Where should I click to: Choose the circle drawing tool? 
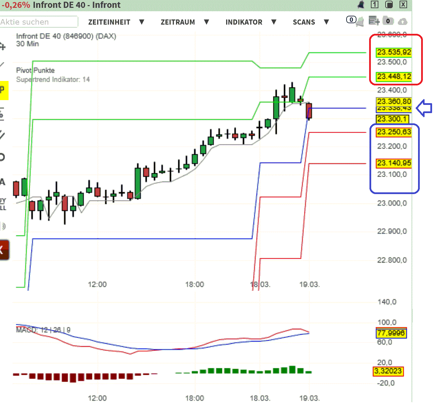point(3,157)
